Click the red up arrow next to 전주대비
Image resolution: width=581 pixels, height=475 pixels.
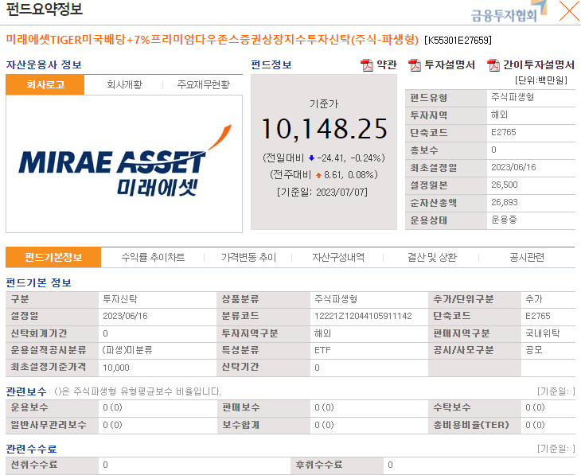[x=318, y=175]
